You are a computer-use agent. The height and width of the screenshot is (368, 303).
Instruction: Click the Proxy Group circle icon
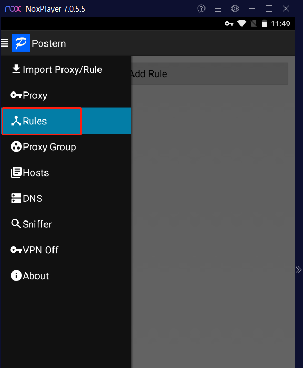click(16, 146)
